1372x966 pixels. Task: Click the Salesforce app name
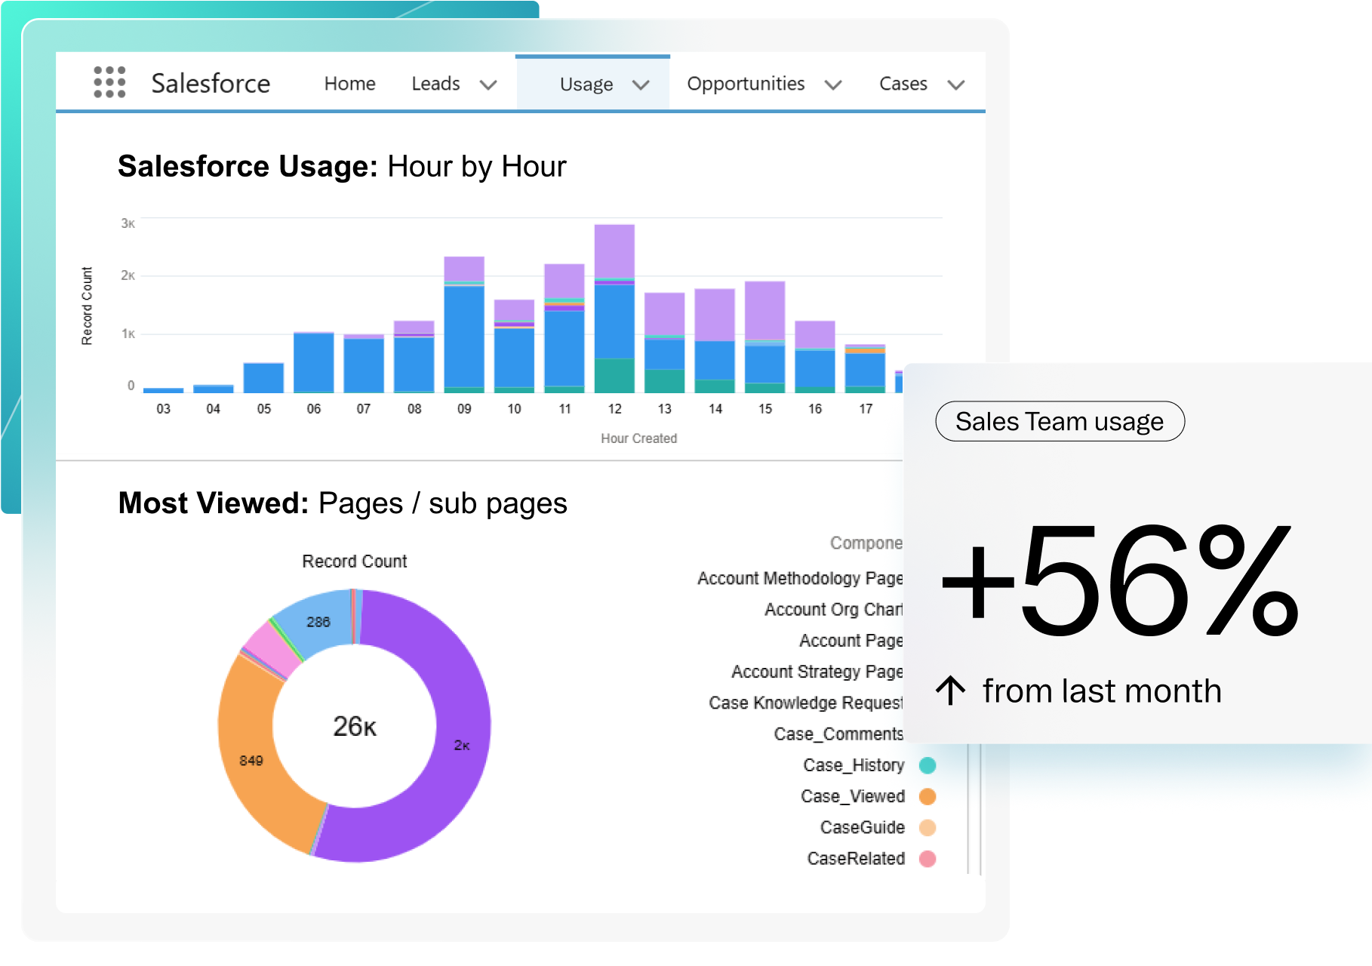pyautogui.click(x=211, y=83)
